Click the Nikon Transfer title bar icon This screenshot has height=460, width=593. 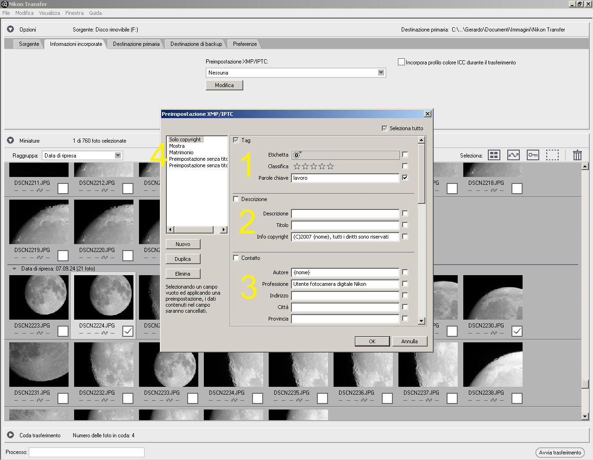pyautogui.click(x=4, y=4)
